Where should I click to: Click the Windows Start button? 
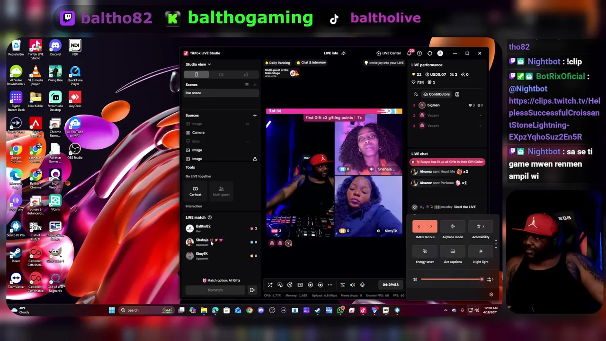pyautogui.click(x=112, y=310)
